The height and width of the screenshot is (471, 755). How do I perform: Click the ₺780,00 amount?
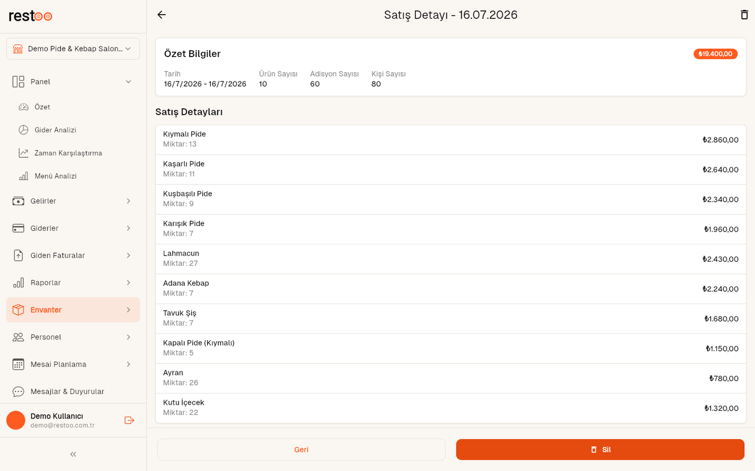(x=724, y=378)
